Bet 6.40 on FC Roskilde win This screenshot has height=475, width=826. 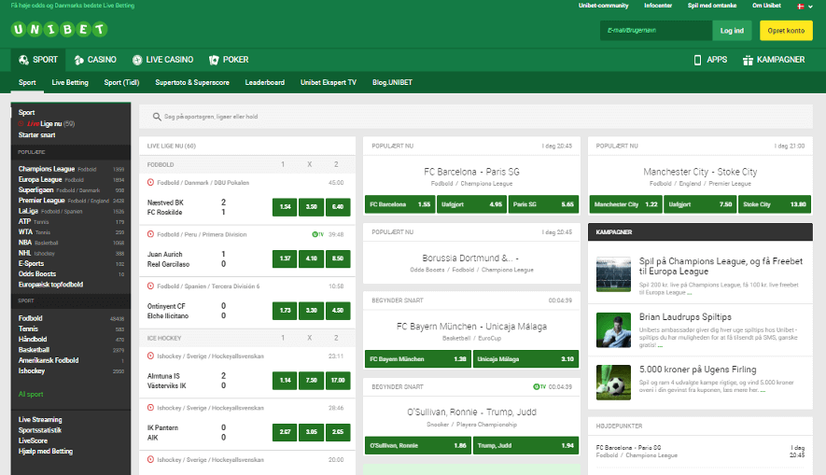[338, 207]
